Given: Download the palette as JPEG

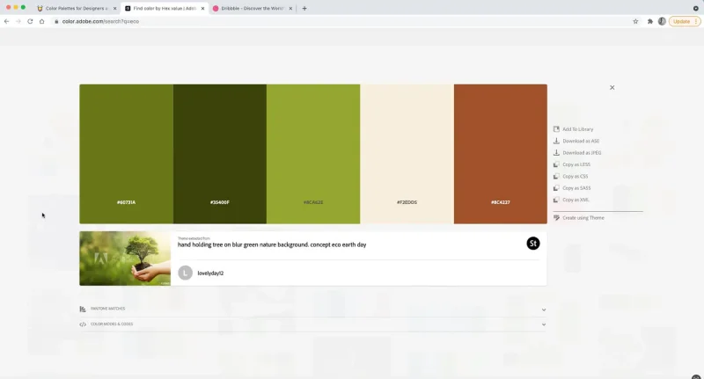Looking at the screenshot, I should point(577,152).
